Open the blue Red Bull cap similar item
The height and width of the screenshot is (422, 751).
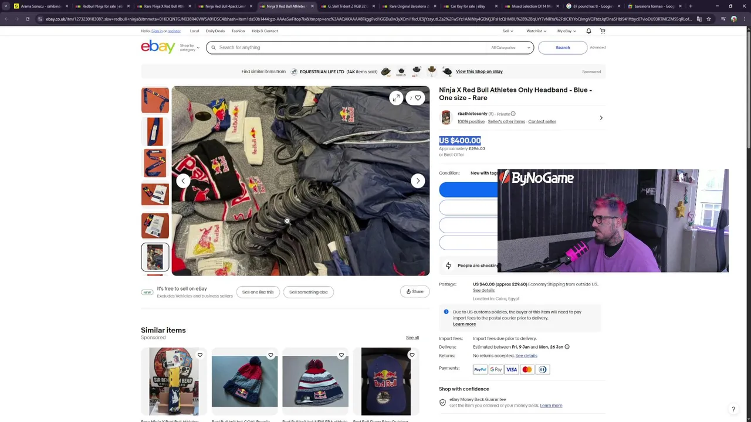385,382
